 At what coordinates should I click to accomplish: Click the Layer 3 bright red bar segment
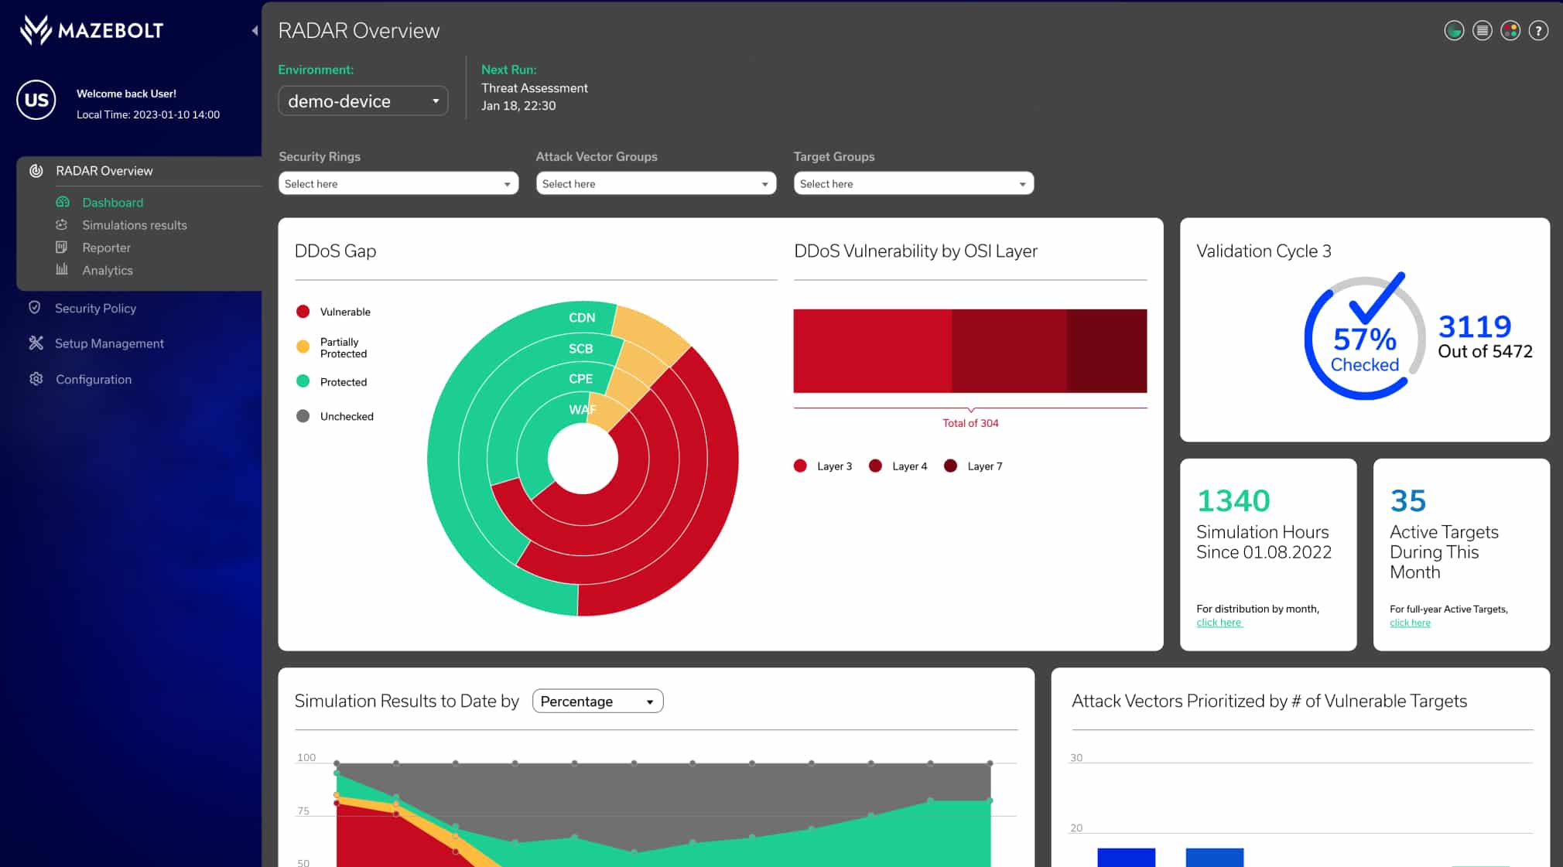tap(873, 351)
